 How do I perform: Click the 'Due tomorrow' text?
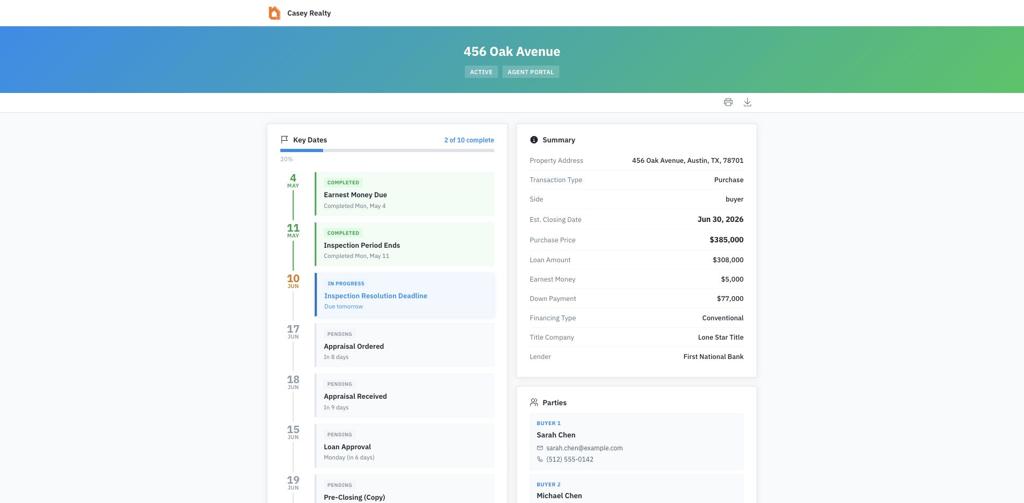pyautogui.click(x=343, y=306)
